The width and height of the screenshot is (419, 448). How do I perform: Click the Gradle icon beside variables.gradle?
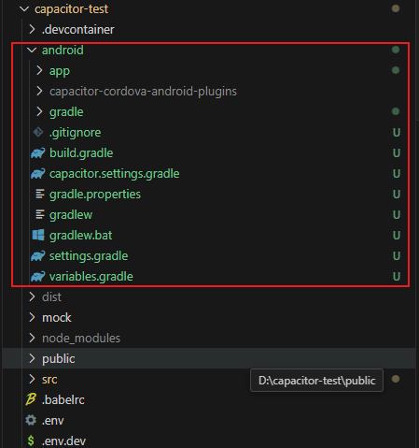click(x=38, y=277)
